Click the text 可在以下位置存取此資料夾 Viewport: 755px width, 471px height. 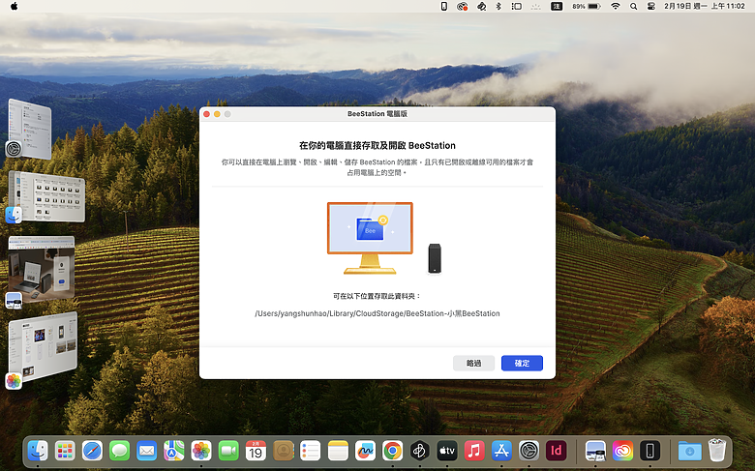(377, 296)
